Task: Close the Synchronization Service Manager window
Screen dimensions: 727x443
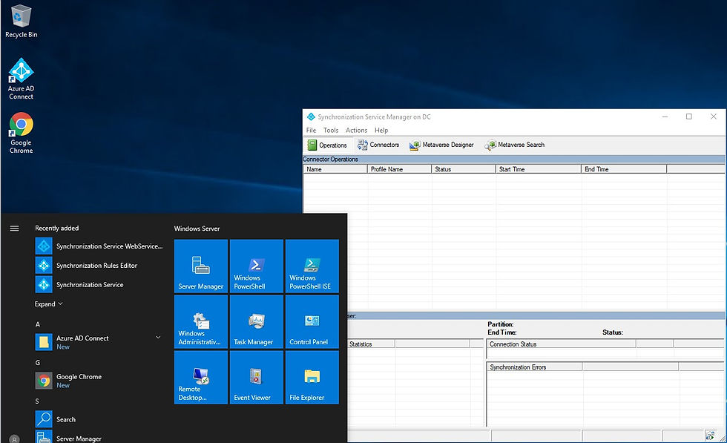Action: pos(714,117)
